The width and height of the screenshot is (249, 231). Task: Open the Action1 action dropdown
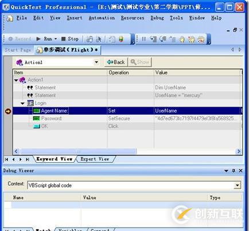(x=96, y=62)
